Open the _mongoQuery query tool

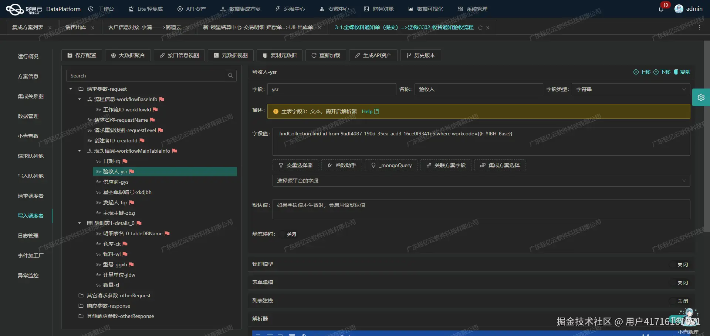391,165
